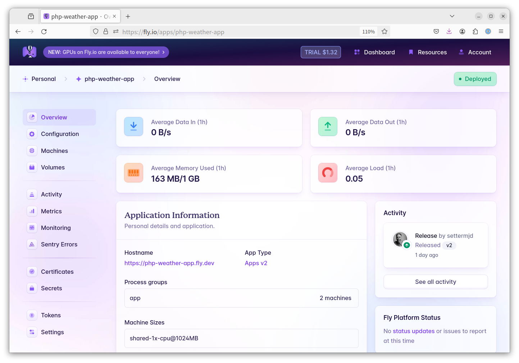Open the new tab plus button
The width and height of the screenshot is (519, 363).
128,17
